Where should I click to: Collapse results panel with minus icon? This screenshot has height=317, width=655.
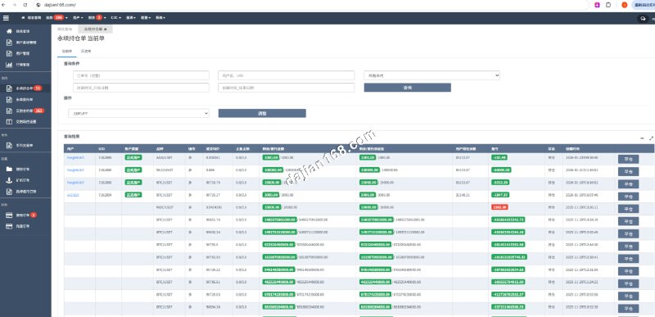[642, 138]
